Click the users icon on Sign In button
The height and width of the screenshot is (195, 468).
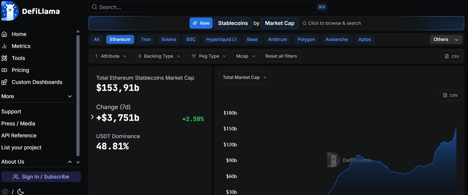(x=16, y=177)
